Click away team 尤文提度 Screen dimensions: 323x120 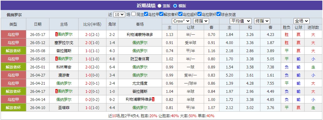point(140,83)
